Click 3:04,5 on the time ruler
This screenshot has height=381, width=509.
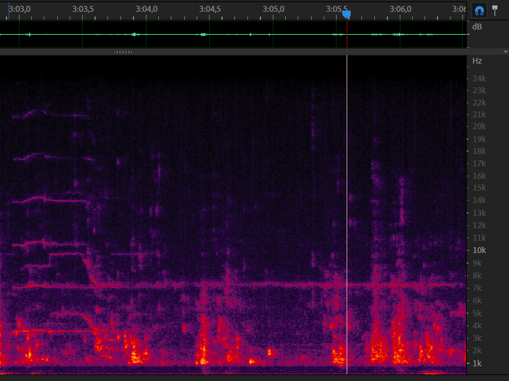210,9
